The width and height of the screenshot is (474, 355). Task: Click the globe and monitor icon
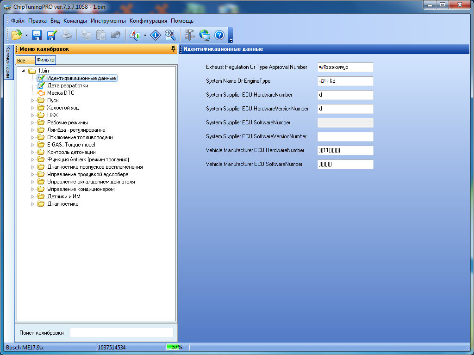point(205,35)
